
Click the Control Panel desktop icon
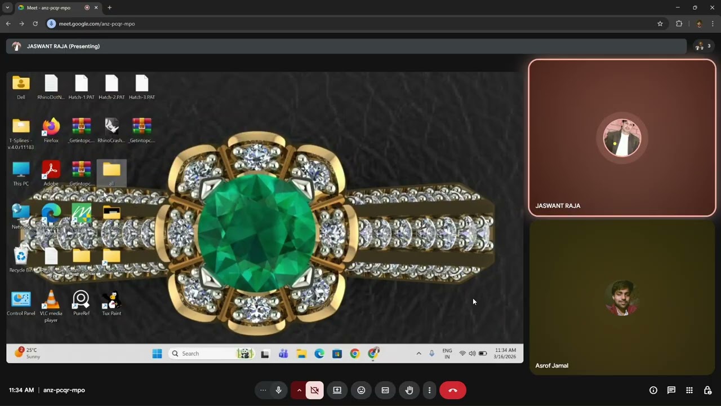21,303
